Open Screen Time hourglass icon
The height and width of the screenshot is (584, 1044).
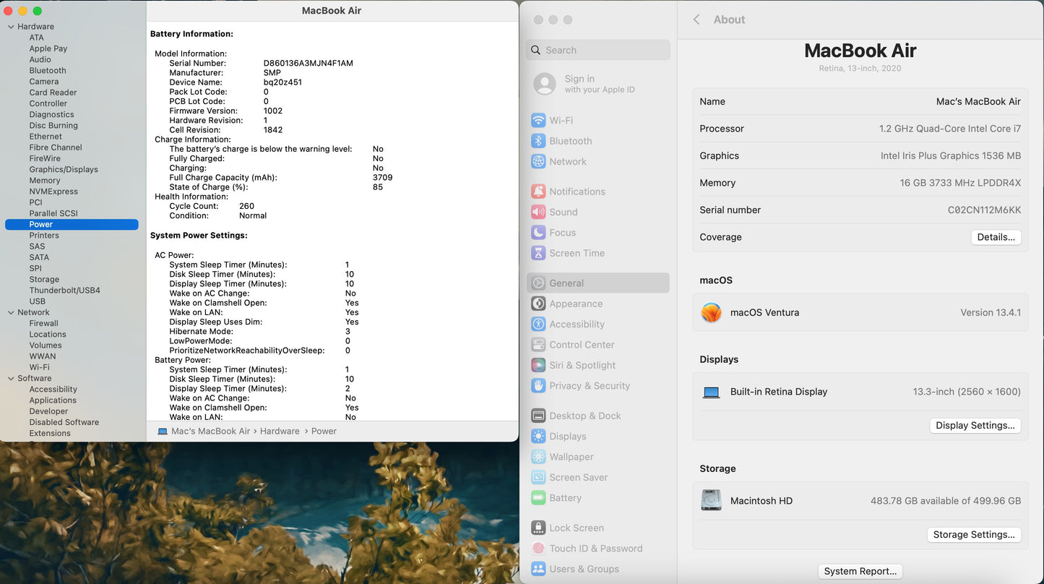(538, 253)
